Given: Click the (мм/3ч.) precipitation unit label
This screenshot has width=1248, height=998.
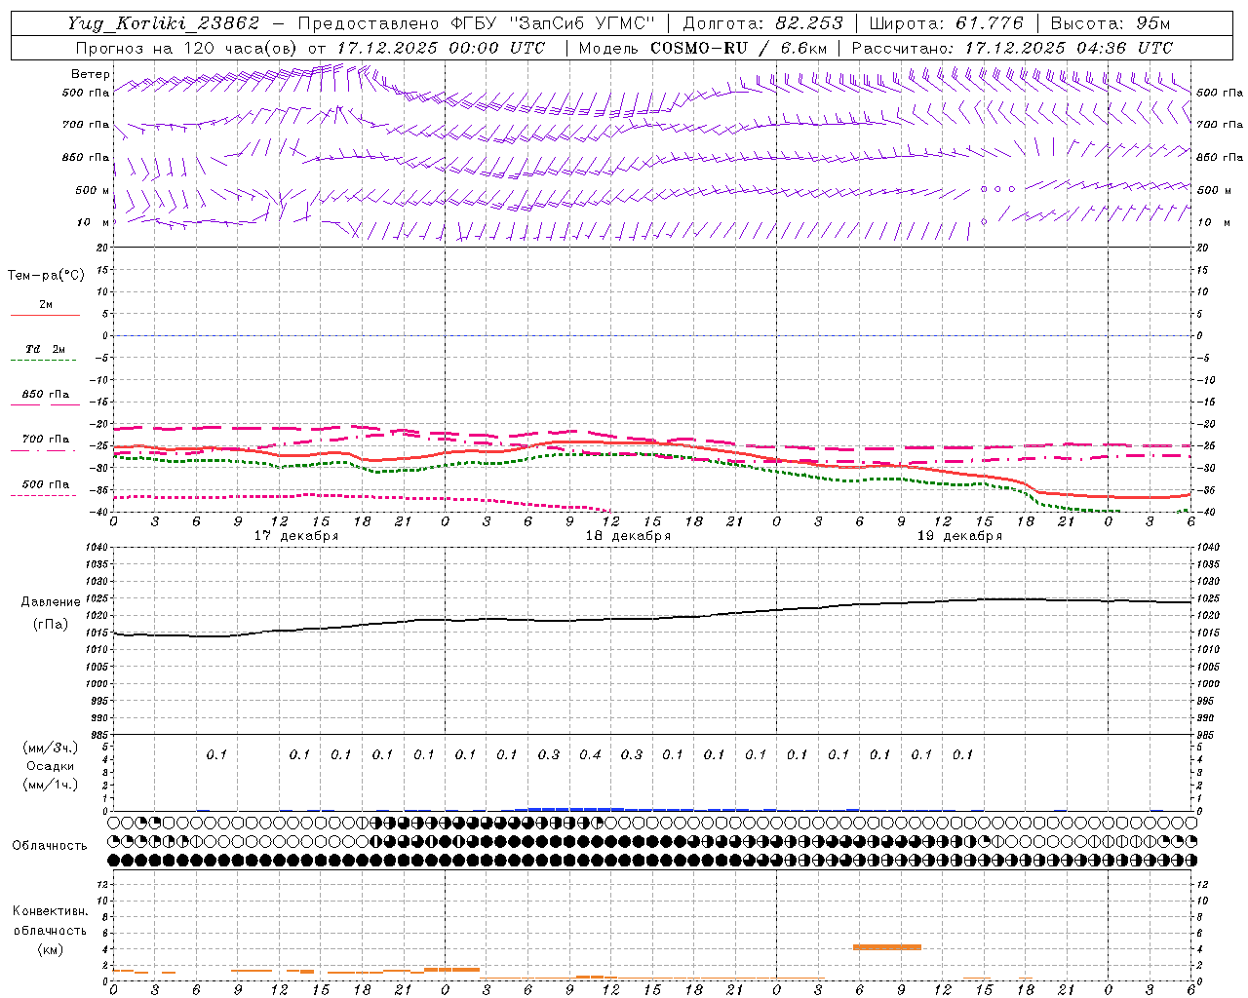Looking at the screenshot, I should click(50, 748).
